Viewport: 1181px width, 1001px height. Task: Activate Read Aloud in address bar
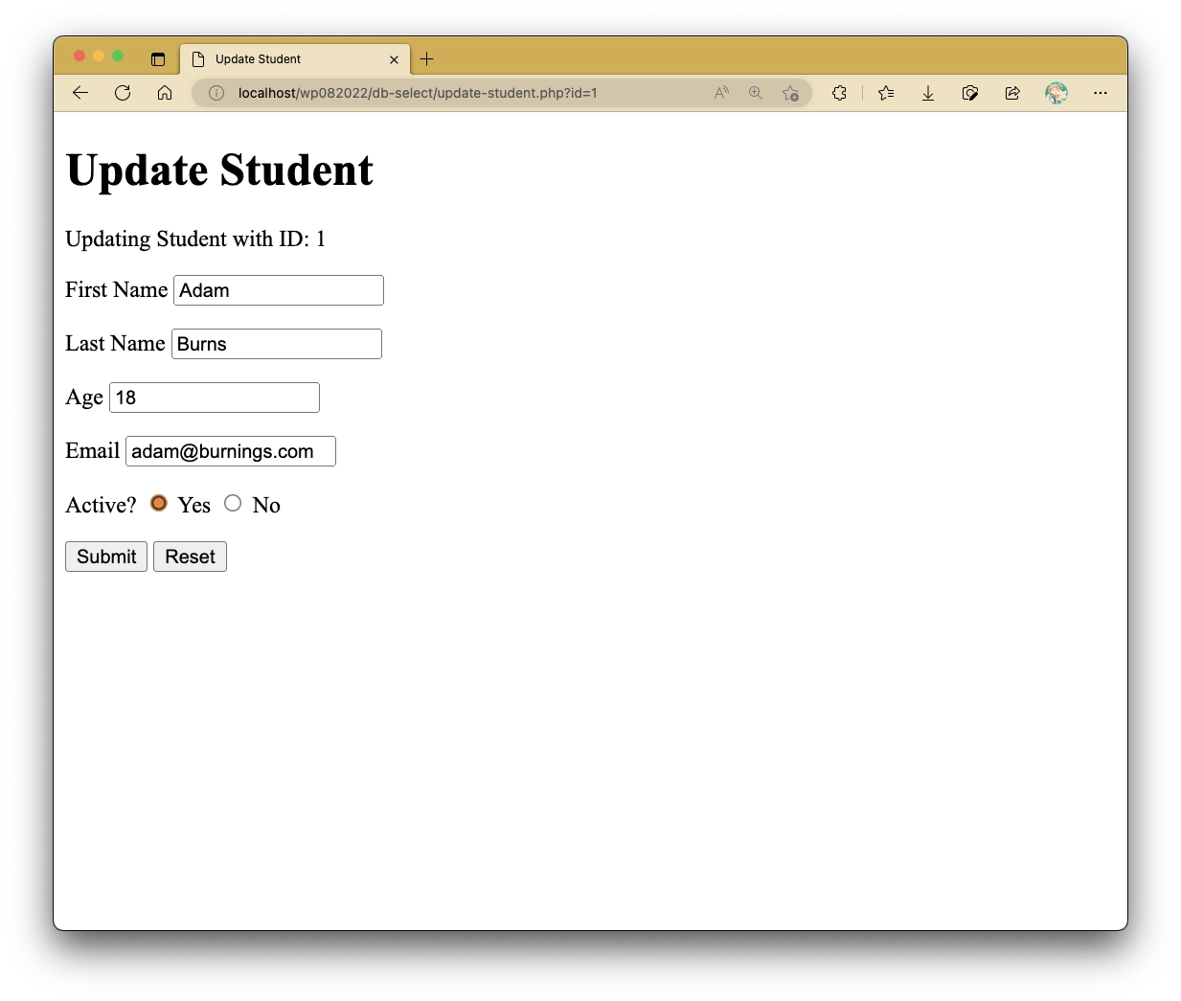(721, 93)
